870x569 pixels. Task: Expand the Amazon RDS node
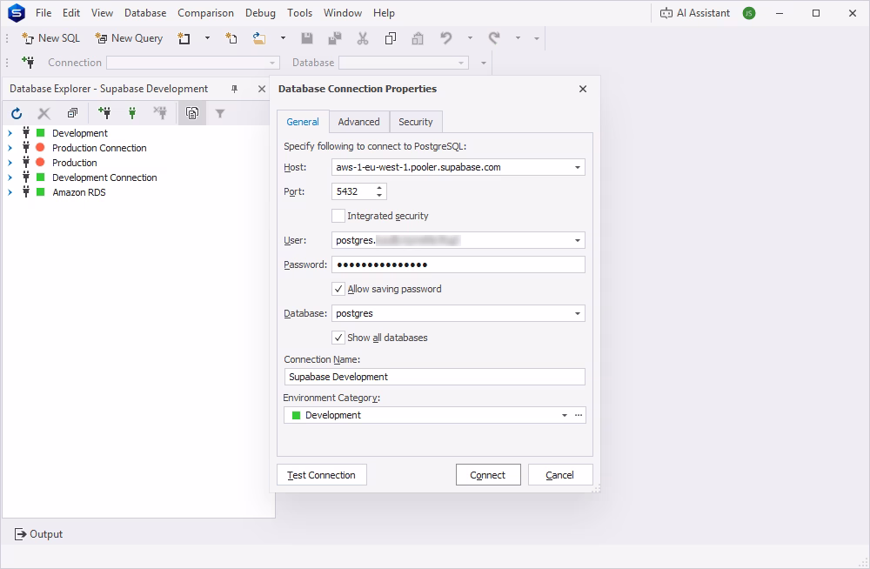coord(10,192)
